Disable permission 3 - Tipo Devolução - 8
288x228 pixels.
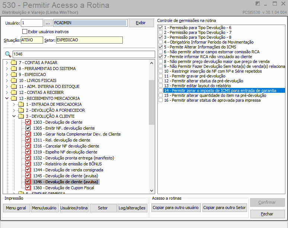click(x=160, y=37)
